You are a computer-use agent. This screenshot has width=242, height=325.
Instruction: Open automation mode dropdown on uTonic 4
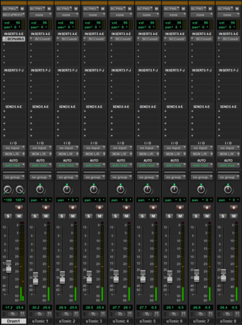(121, 165)
